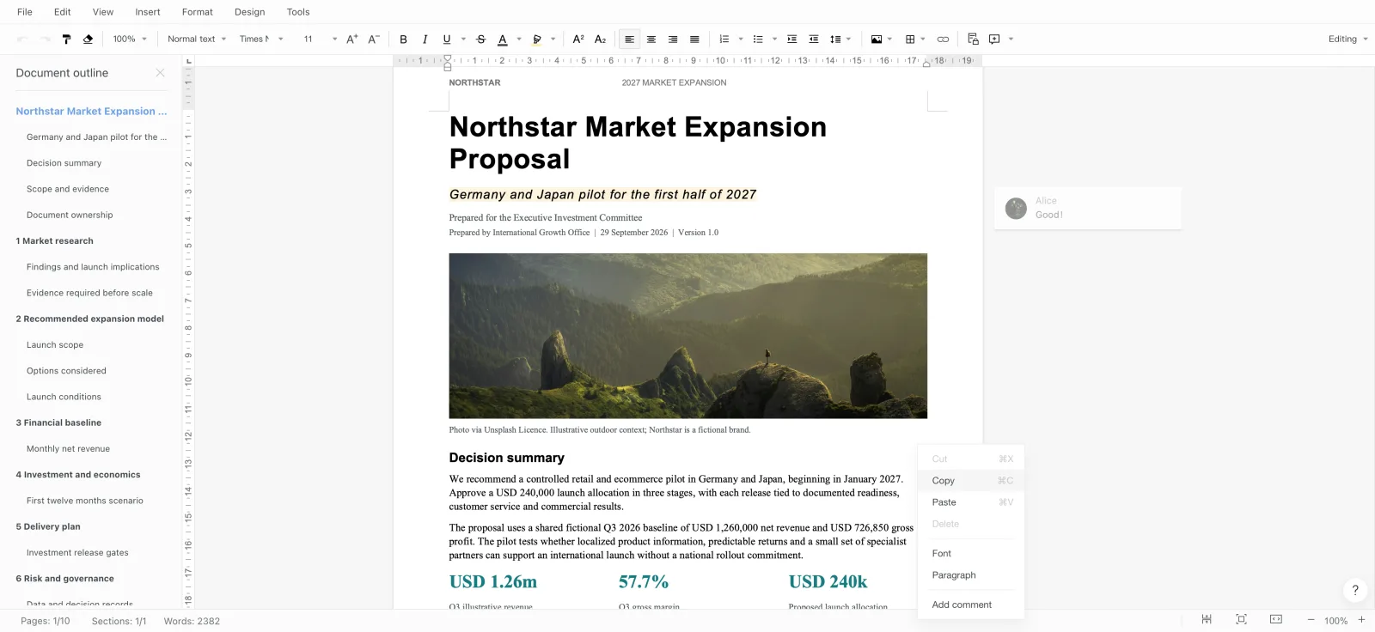Open the font color picker arrow
Screen dimensions: 1375x632
pyautogui.click(x=519, y=39)
